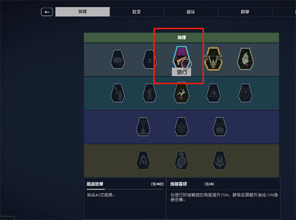Open the Neurostrikes lightning skill badge
The height and width of the screenshot is (220, 296).
click(x=182, y=160)
